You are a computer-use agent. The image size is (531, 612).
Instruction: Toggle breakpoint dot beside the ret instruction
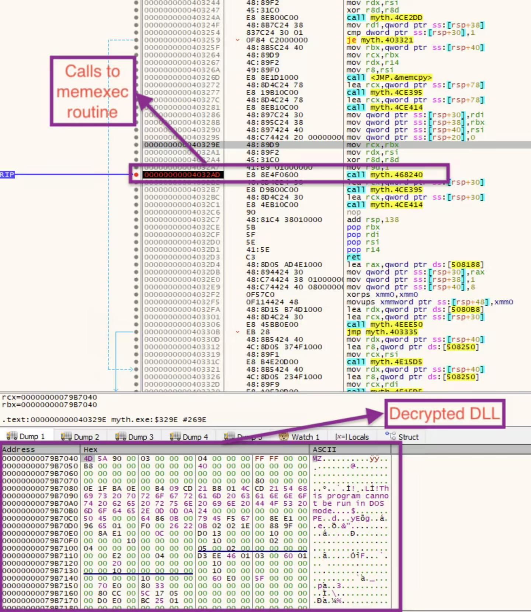coord(136,257)
